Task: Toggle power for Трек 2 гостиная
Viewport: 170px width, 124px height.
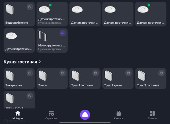Action: [161, 73]
